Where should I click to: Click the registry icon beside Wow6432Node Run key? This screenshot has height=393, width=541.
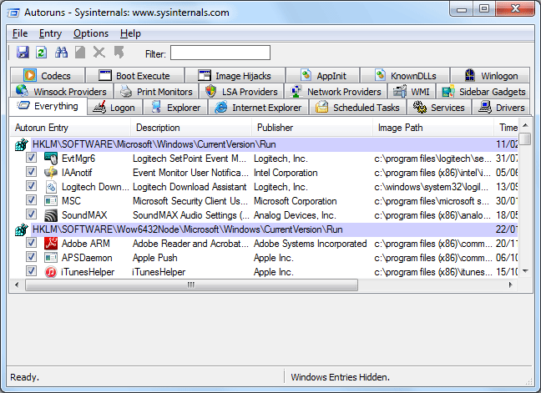[x=22, y=229]
